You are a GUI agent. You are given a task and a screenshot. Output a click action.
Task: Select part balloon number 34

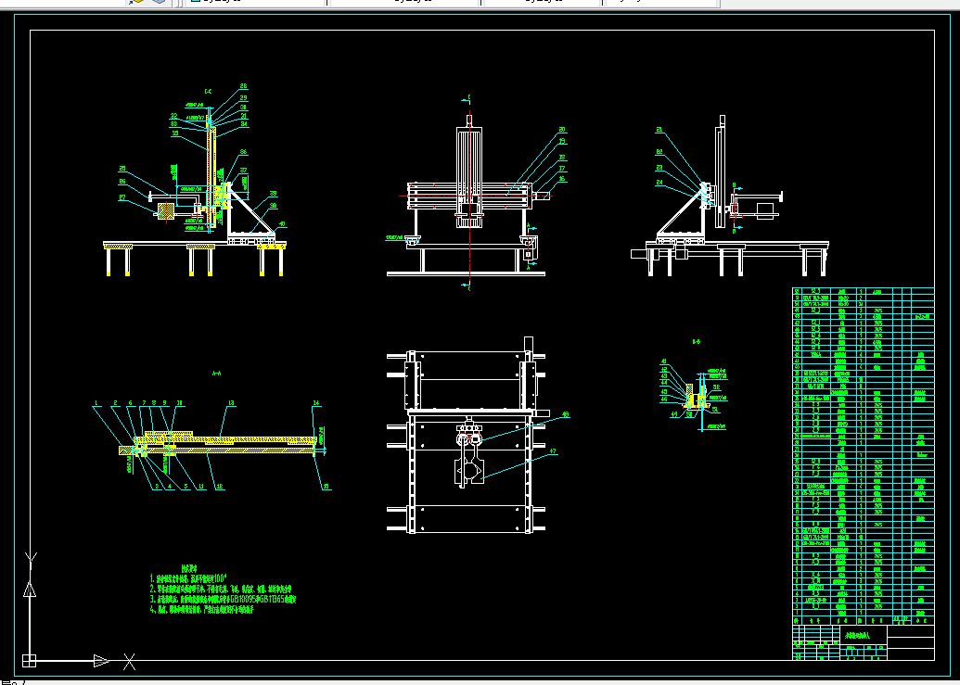(x=244, y=123)
